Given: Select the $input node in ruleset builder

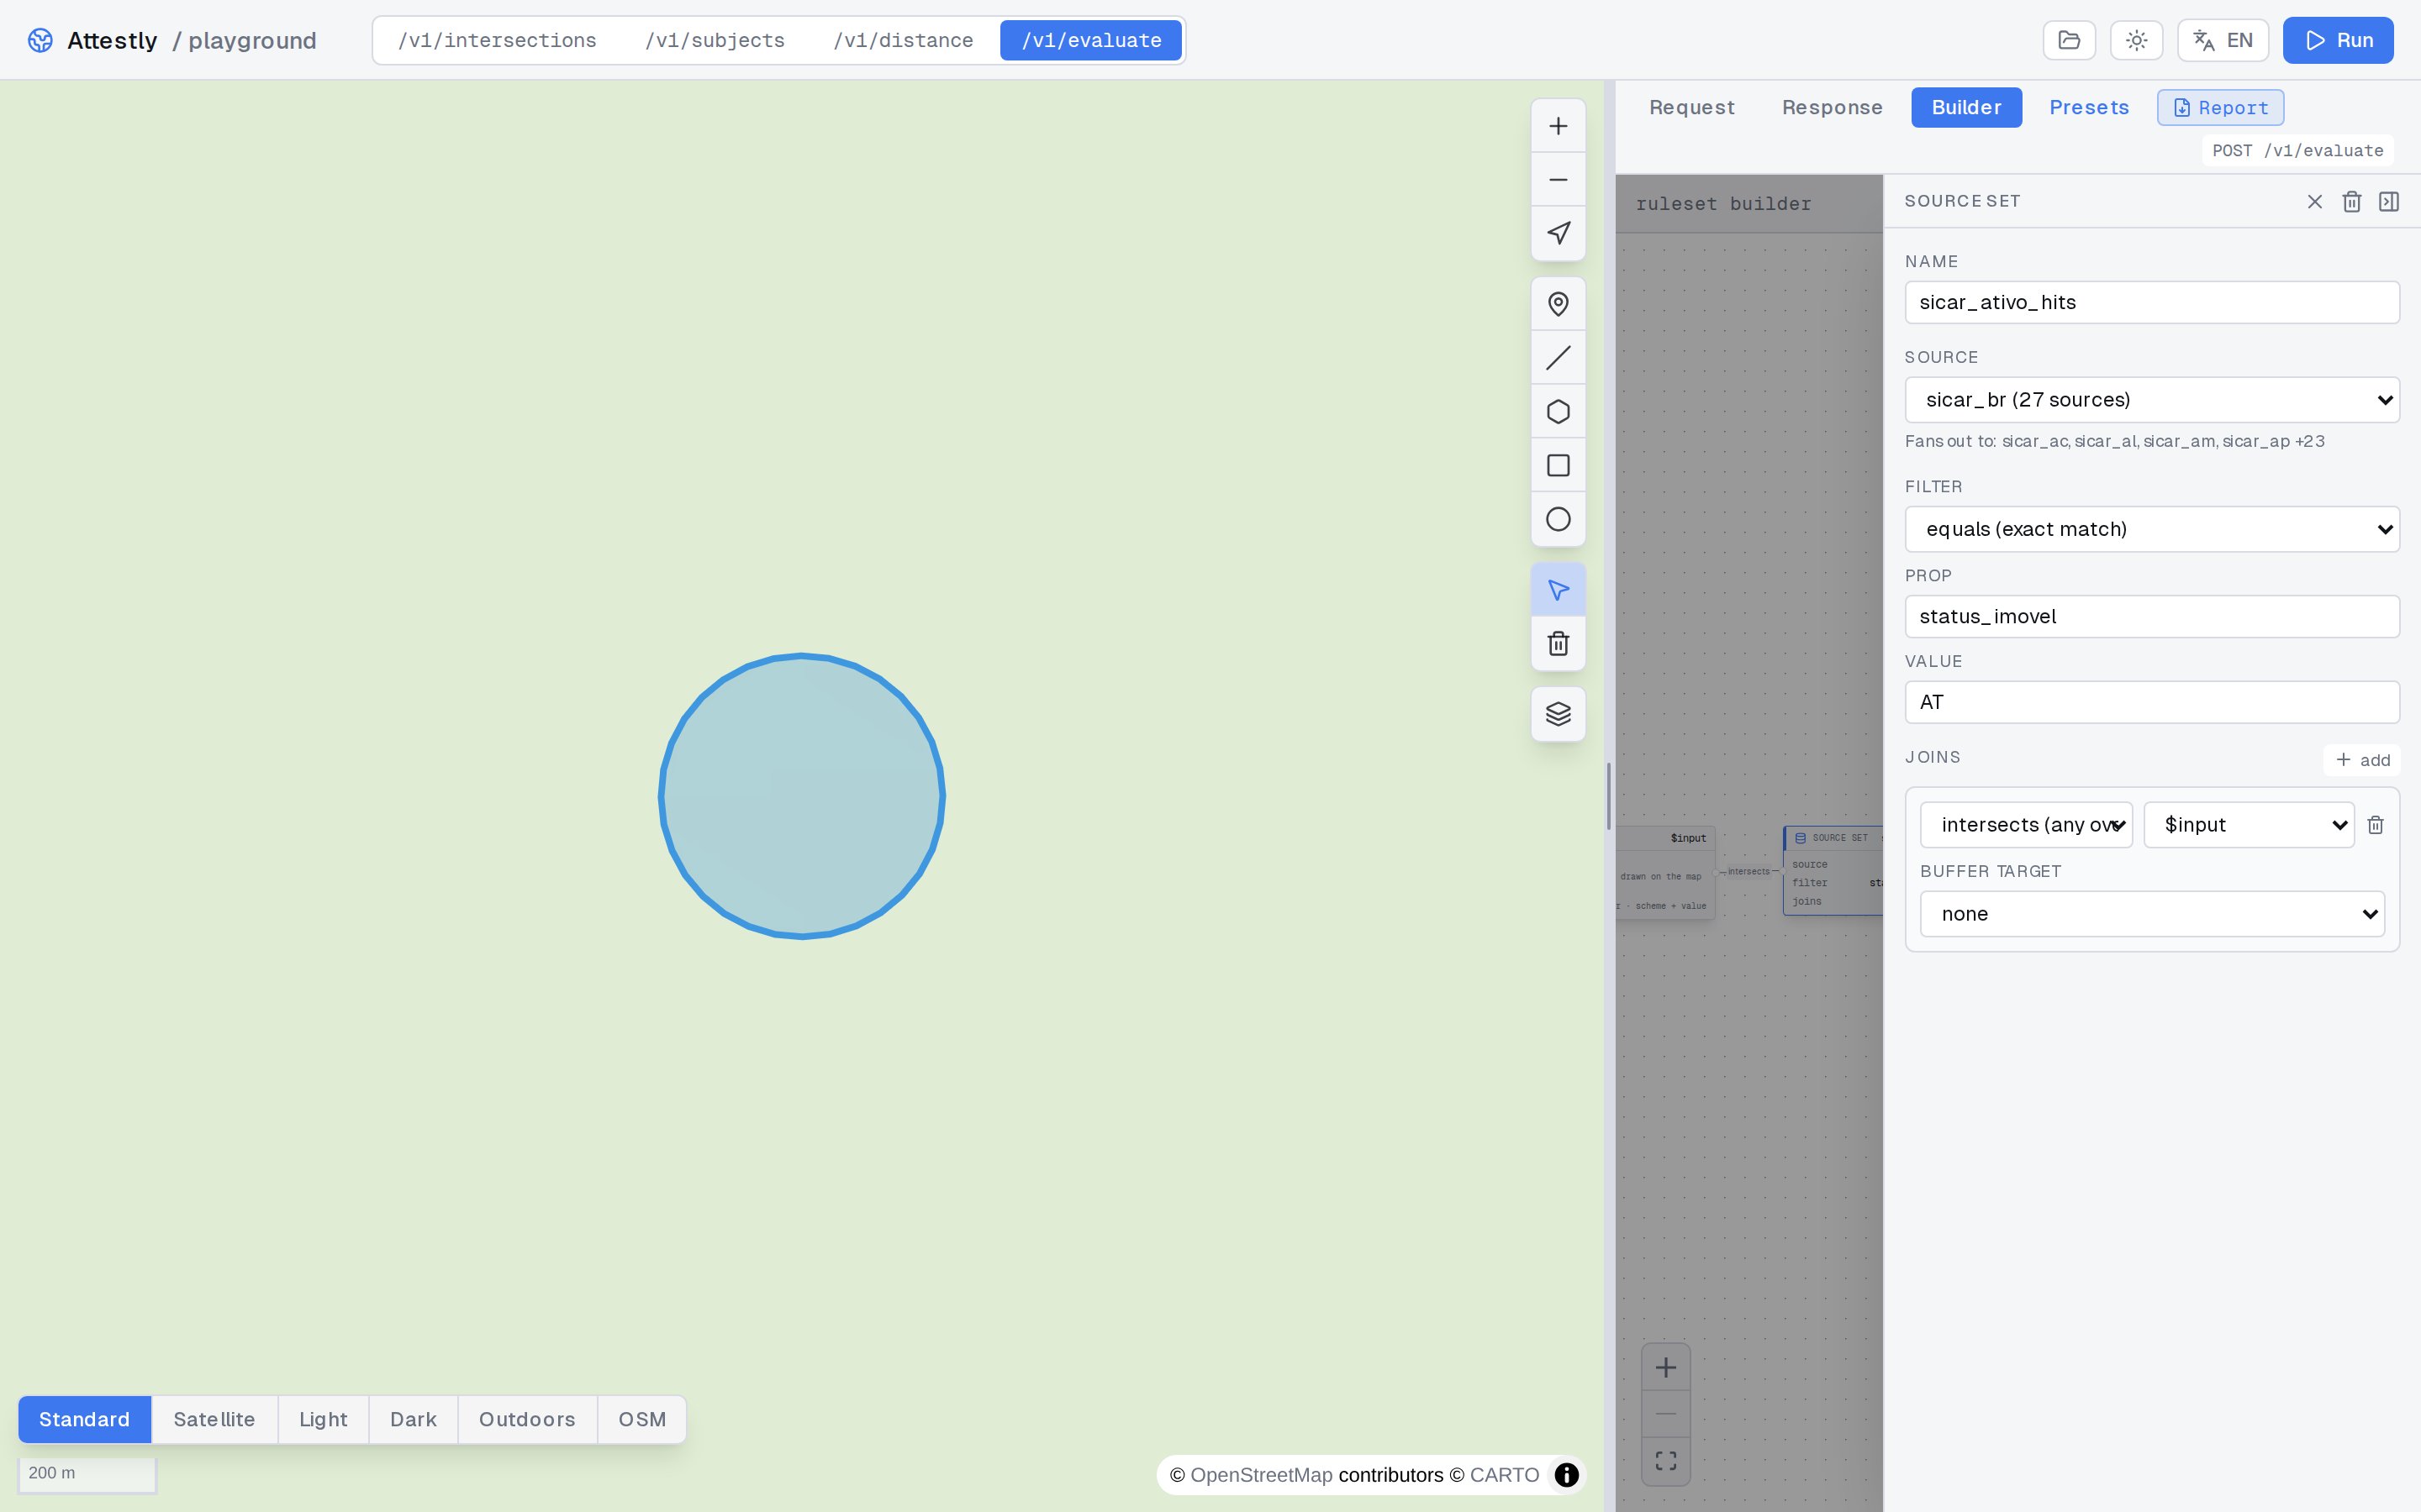Looking at the screenshot, I should point(1664,873).
